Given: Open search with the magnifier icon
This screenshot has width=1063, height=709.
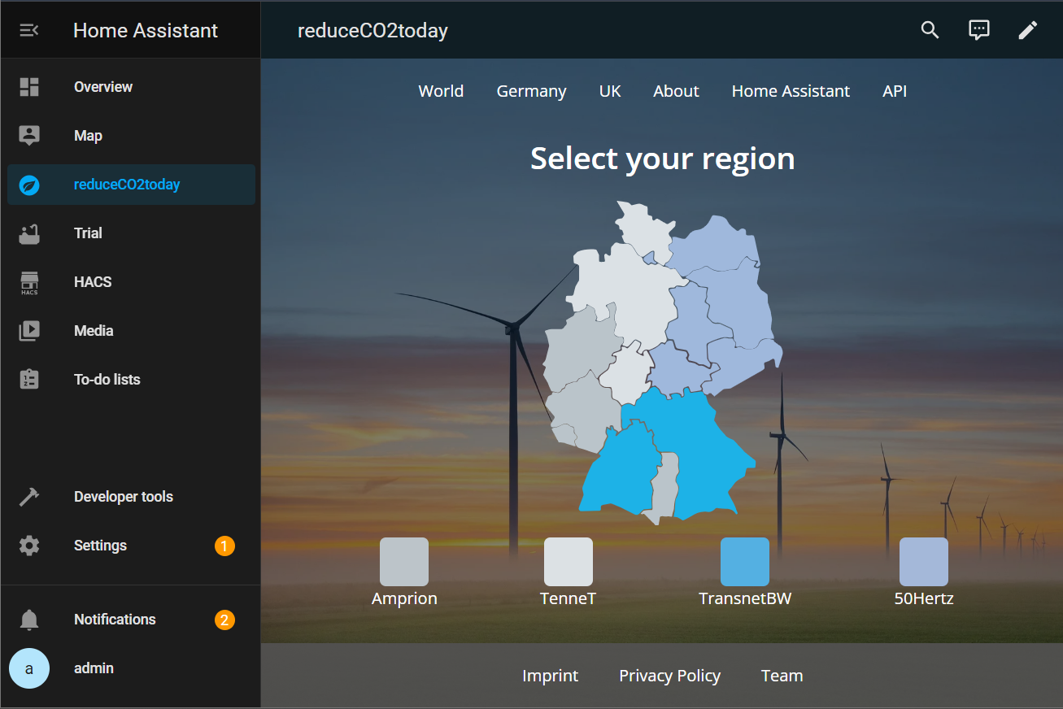Looking at the screenshot, I should click(x=930, y=30).
